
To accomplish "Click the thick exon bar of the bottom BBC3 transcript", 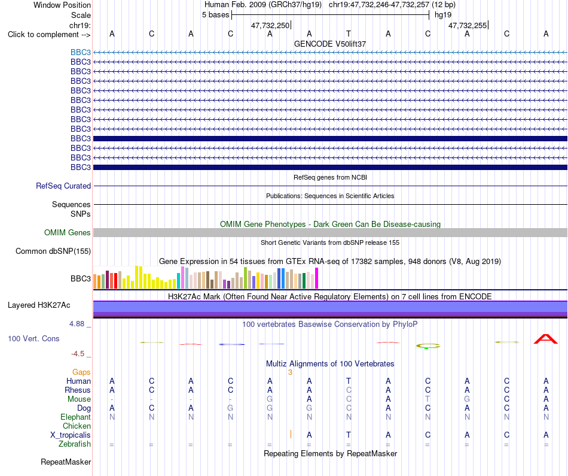I will 330,167.
